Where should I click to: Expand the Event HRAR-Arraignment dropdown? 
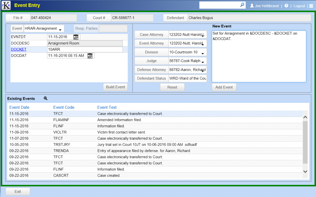60,30
